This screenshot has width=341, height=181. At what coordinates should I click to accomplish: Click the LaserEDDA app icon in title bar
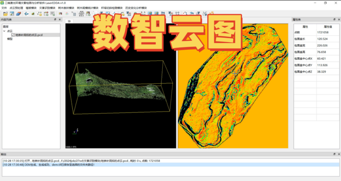[x=2, y=3]
